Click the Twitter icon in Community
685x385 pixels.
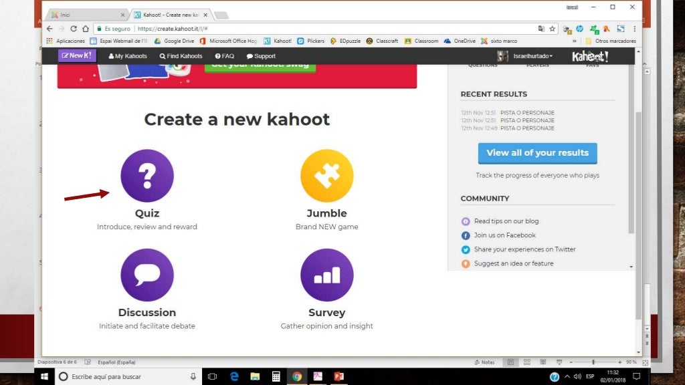[466, 250]
